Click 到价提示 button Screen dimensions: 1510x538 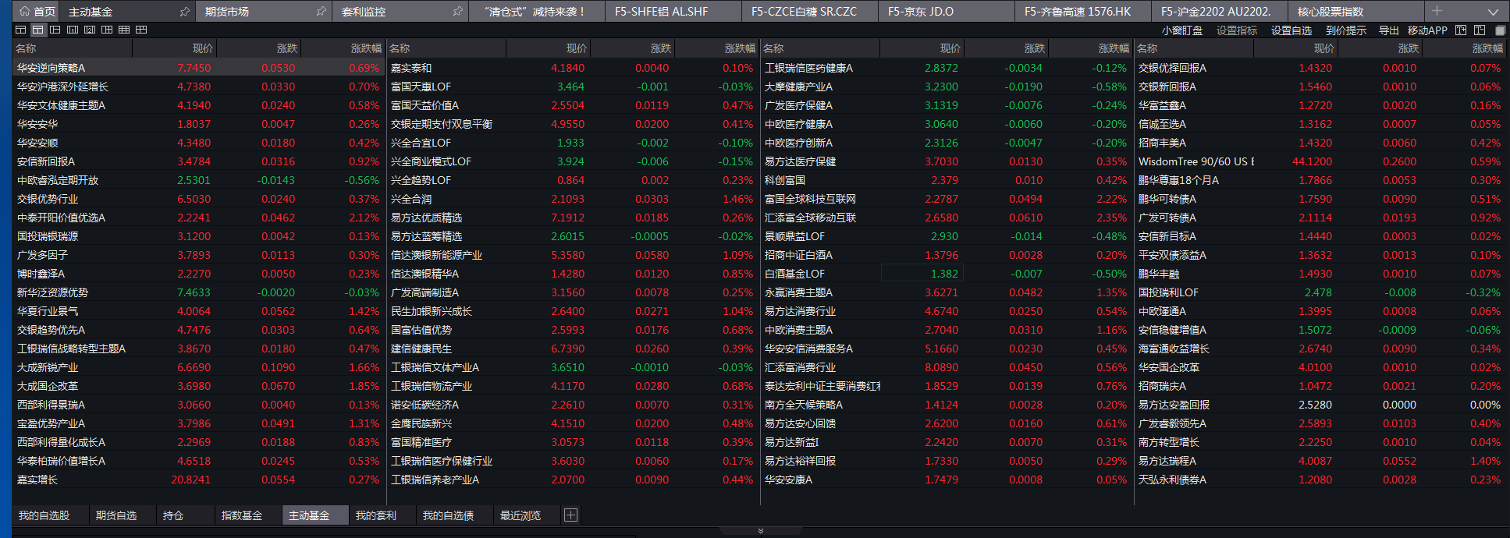(1346, 30)
